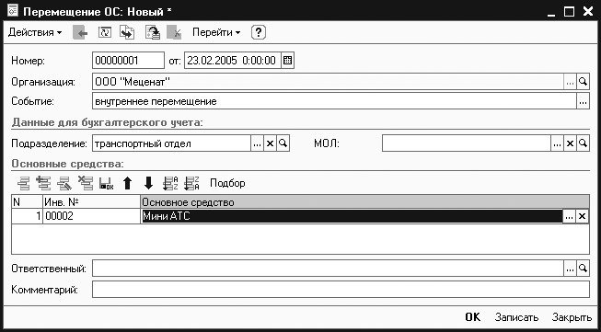Choose Событие via the ellipsis button
This screenshot has width=601, height=332.
(x=583, y=102)
